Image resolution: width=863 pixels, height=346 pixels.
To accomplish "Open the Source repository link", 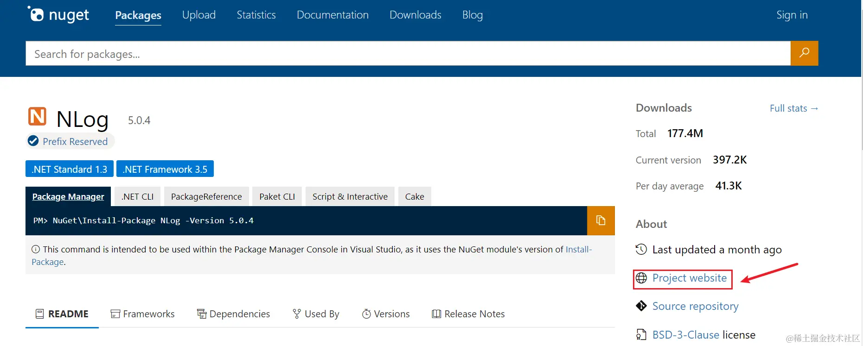I will click(696, 306).
